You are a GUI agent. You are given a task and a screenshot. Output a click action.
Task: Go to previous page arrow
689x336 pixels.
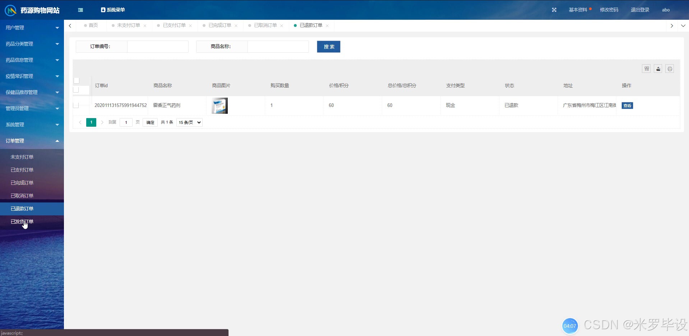point(80,122)
